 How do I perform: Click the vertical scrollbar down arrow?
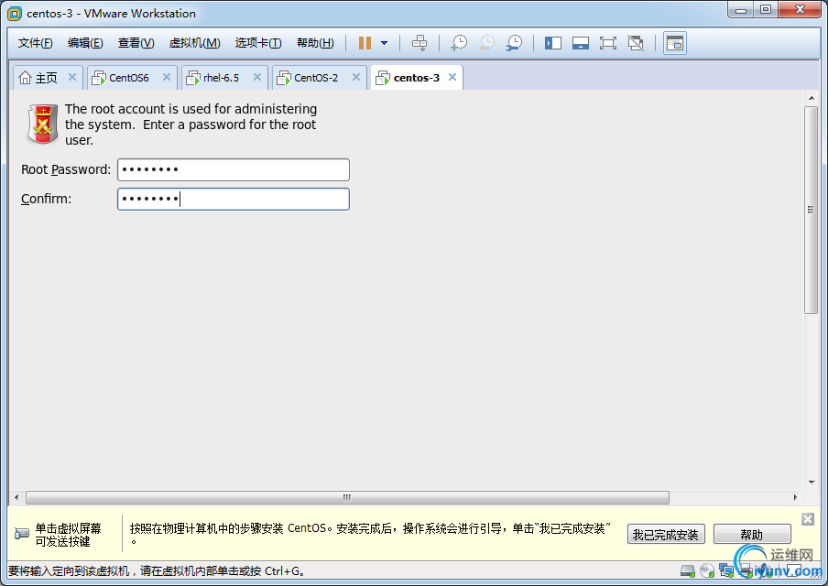coord(812,482)
